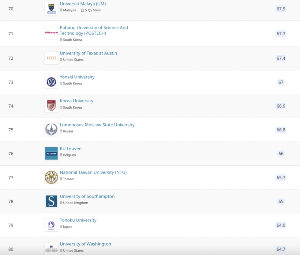Image resolution: width=300 pixels, height=255 pixels.
Task: Open University of Southampton link
Action: pos(87,196)
